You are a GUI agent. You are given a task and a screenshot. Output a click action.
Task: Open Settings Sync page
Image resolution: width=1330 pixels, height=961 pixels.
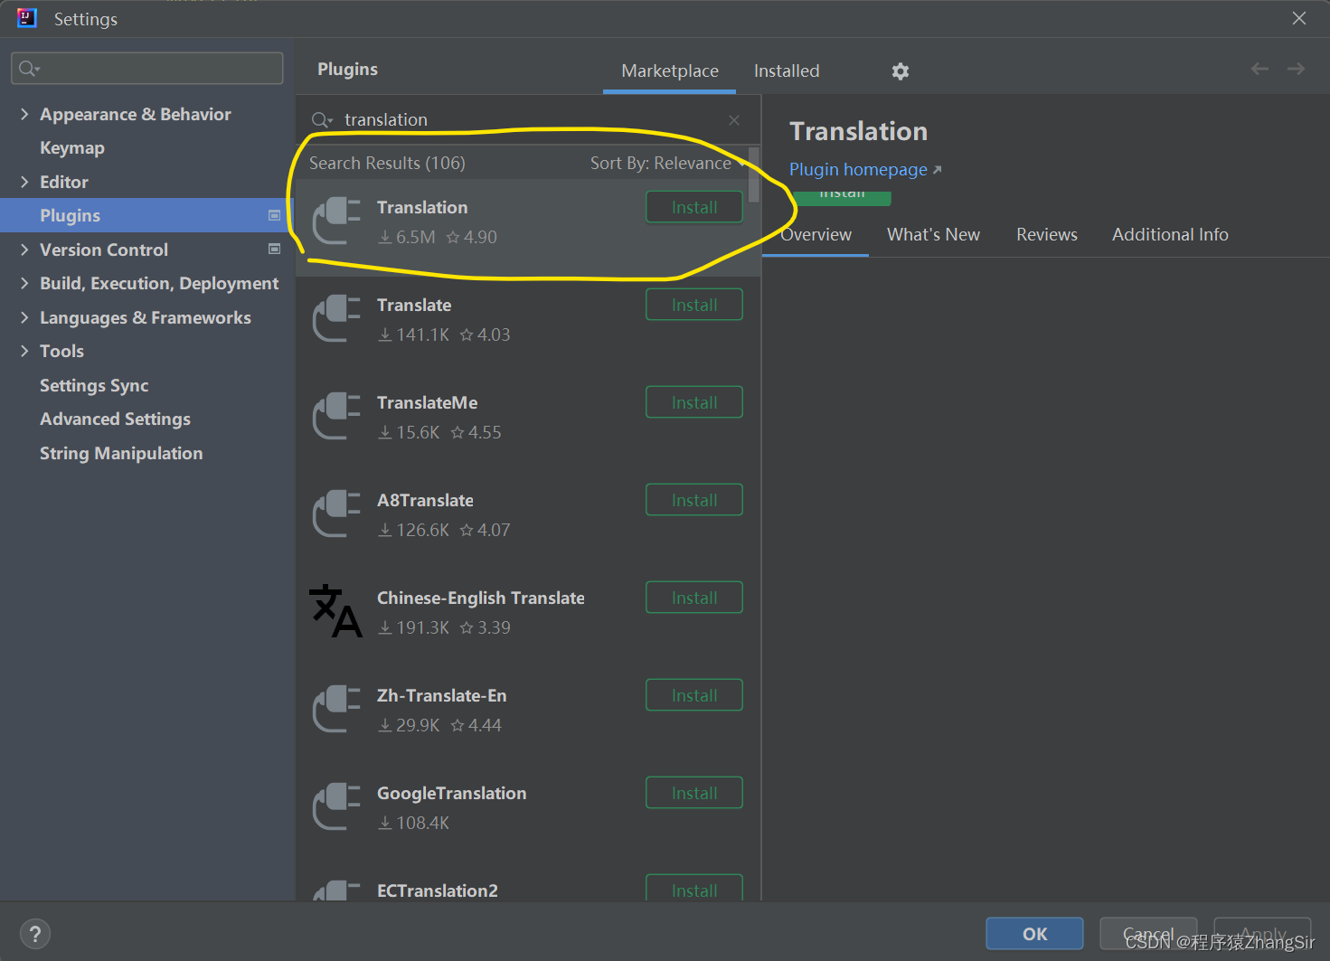coord(94,385)
